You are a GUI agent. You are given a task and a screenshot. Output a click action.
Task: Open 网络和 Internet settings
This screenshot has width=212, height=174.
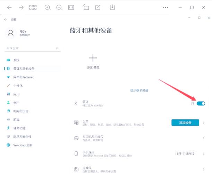[x=33, y=77]
